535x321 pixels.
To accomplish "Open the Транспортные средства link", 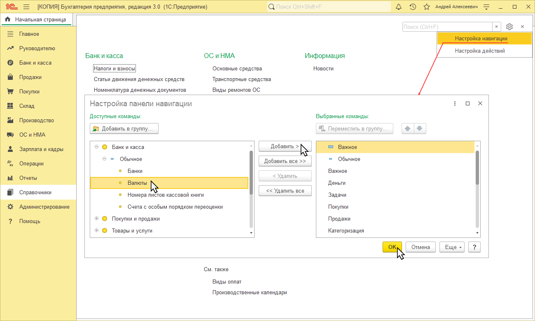I will (x=242, y=79).
